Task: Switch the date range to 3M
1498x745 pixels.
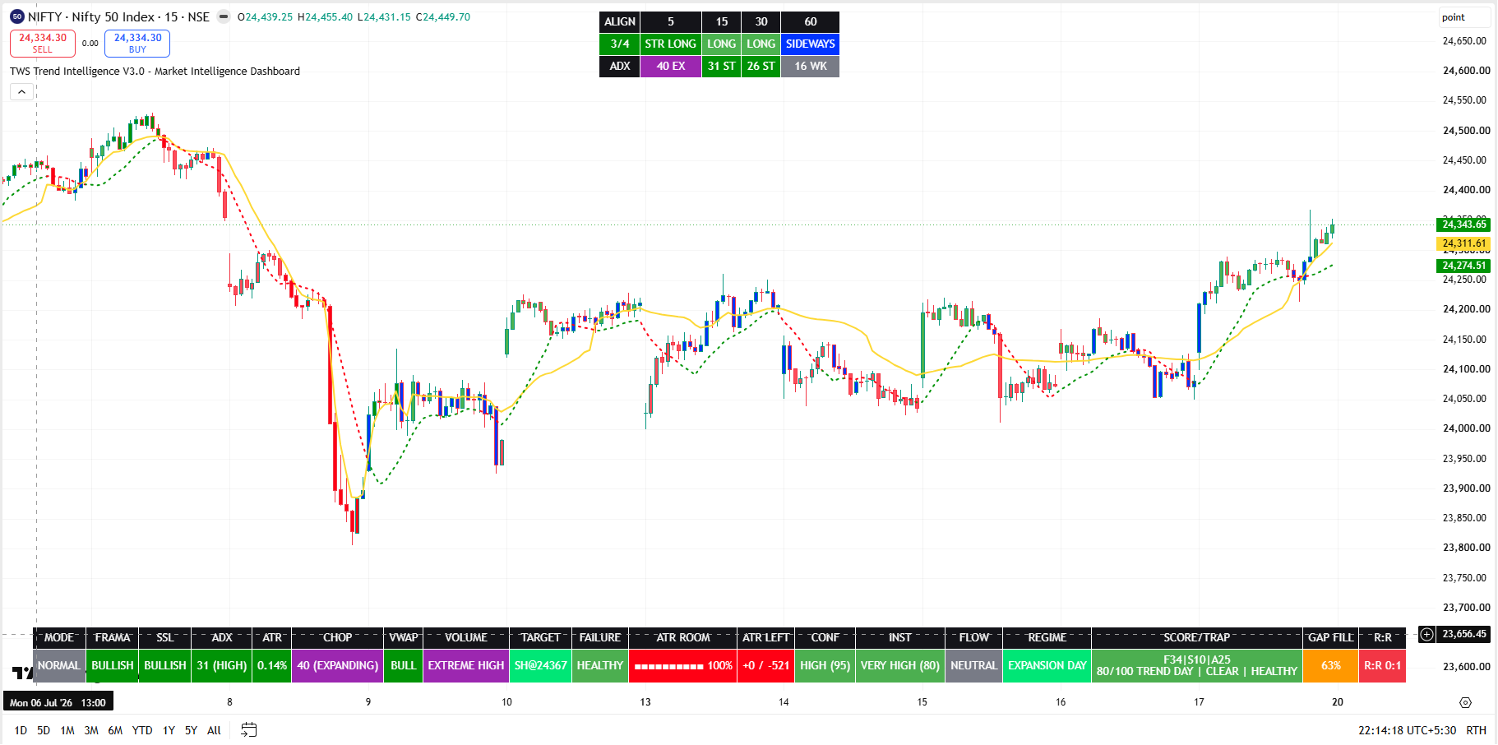Action: click(91, 730)
